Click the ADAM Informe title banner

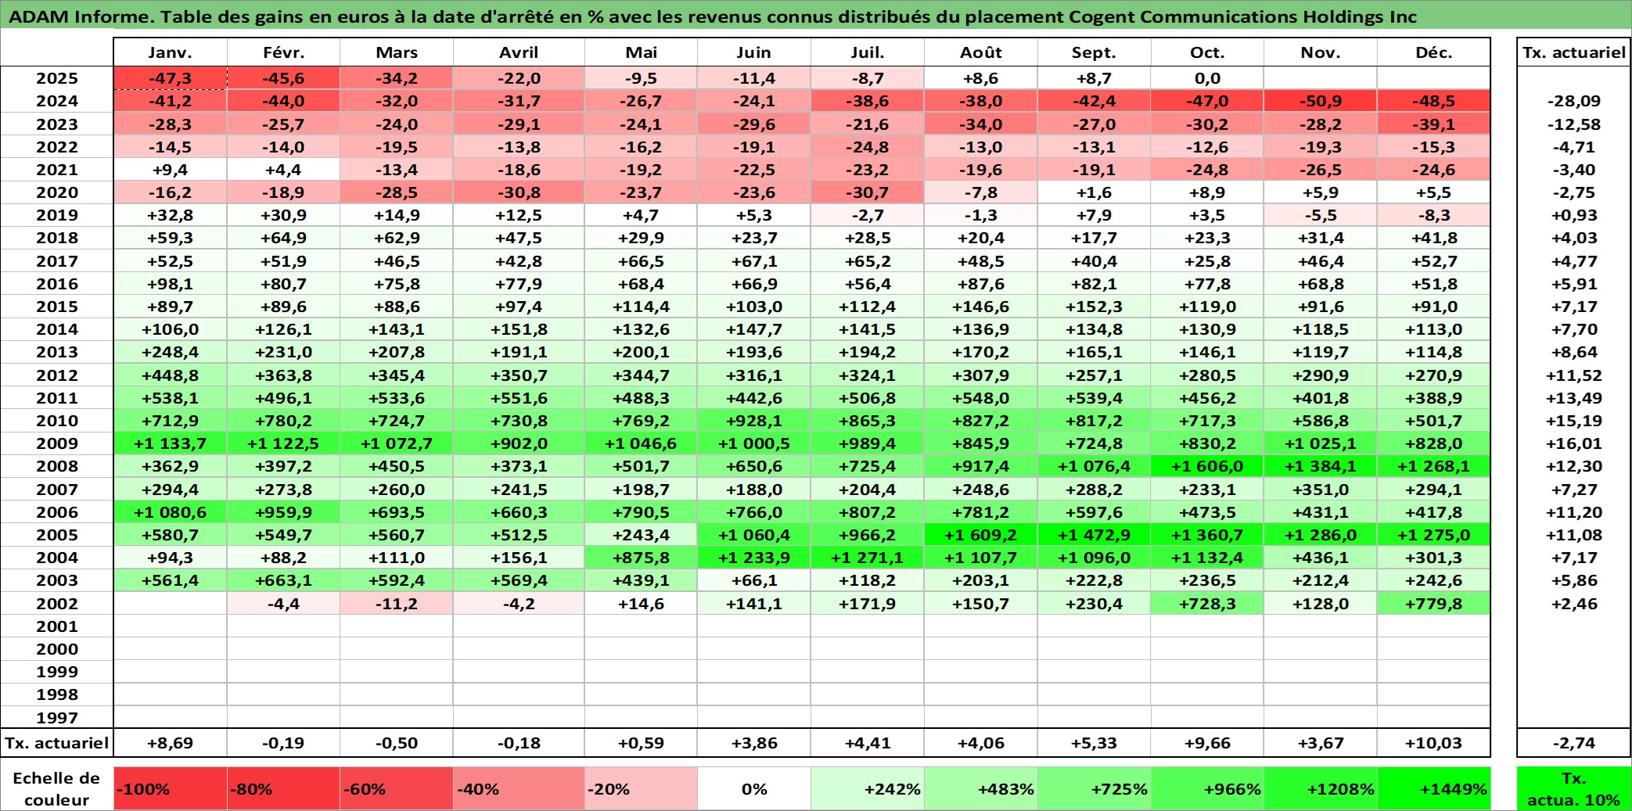pyautogui.click(x=816, y=16)
